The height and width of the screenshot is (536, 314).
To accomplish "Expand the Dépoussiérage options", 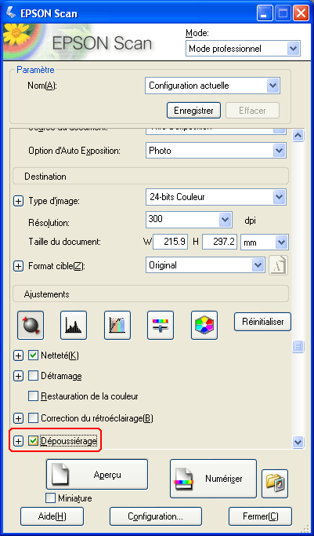I will [x=18, y=441].
